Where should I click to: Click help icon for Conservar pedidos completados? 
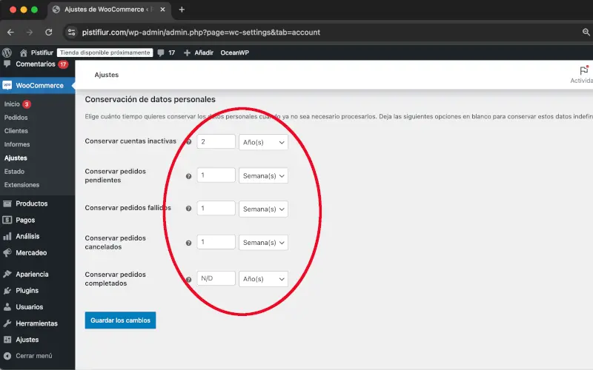coord(188,280)
